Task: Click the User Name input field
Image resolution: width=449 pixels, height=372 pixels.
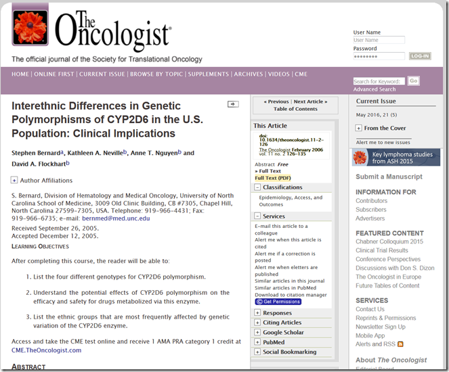Action: (x=379, y=40)
